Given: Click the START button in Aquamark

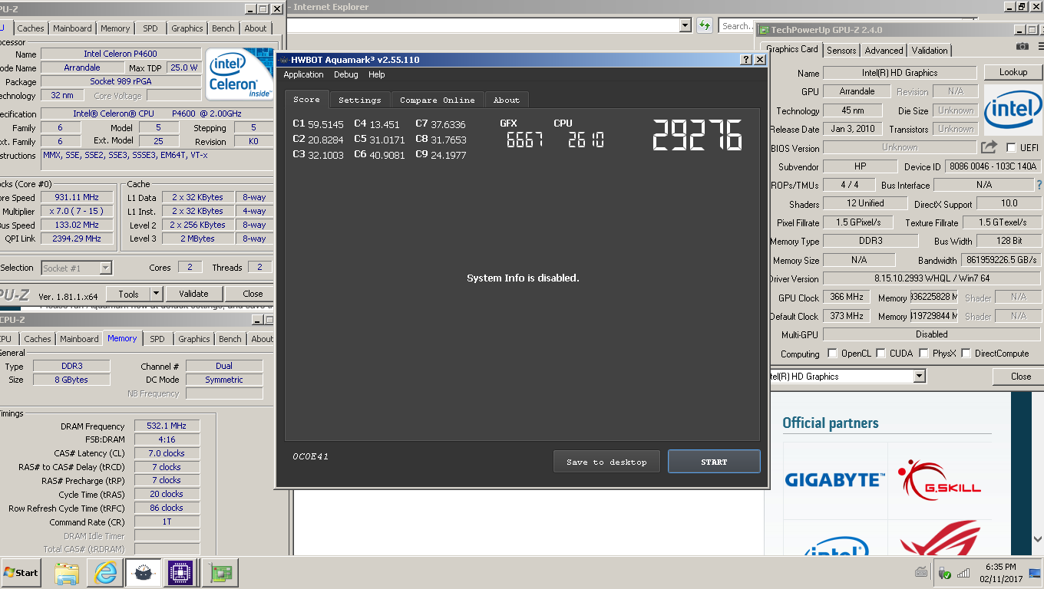Looking at the screenshot, I should click(714, 462).
